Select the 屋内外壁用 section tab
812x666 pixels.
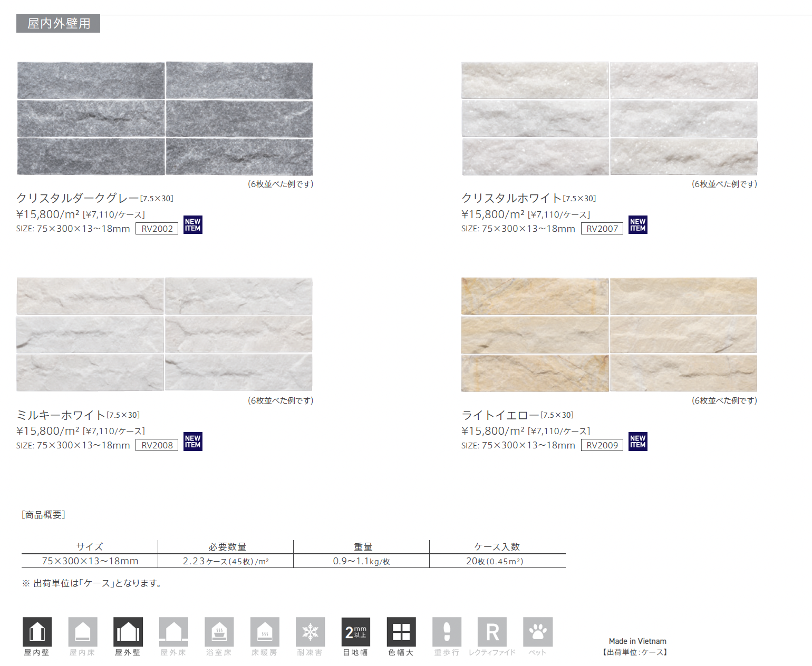point(59,24)
